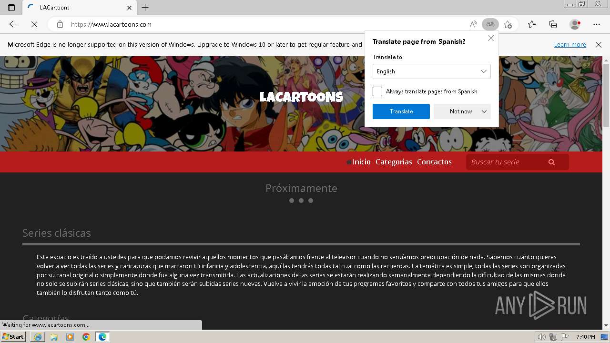The height and width of the screenshot is (343, 610).
Task: Open volume control in system tray
Action: (541, 337)
